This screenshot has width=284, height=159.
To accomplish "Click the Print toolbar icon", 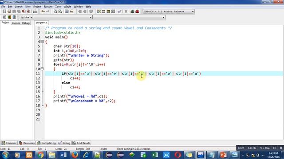I will (35, 11).
